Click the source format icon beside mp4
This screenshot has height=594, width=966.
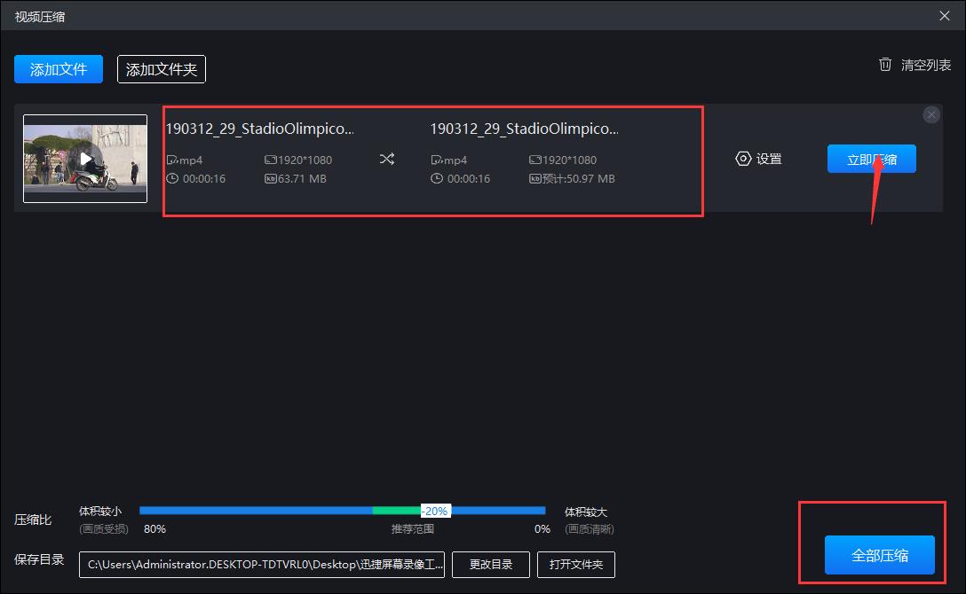pyautogui.click(x=172, y=160)
